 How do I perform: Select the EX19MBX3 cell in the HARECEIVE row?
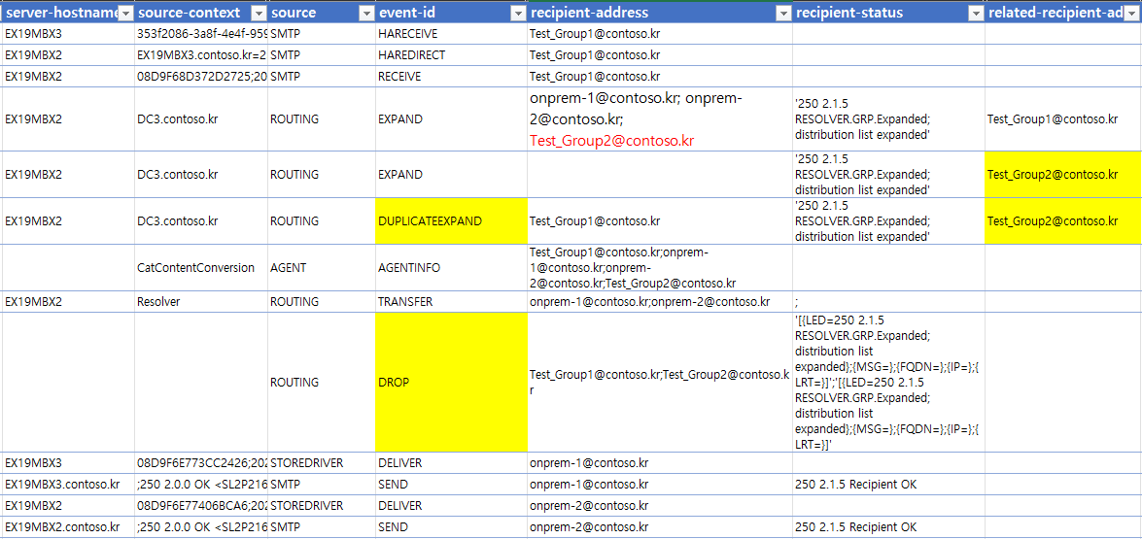68,34
